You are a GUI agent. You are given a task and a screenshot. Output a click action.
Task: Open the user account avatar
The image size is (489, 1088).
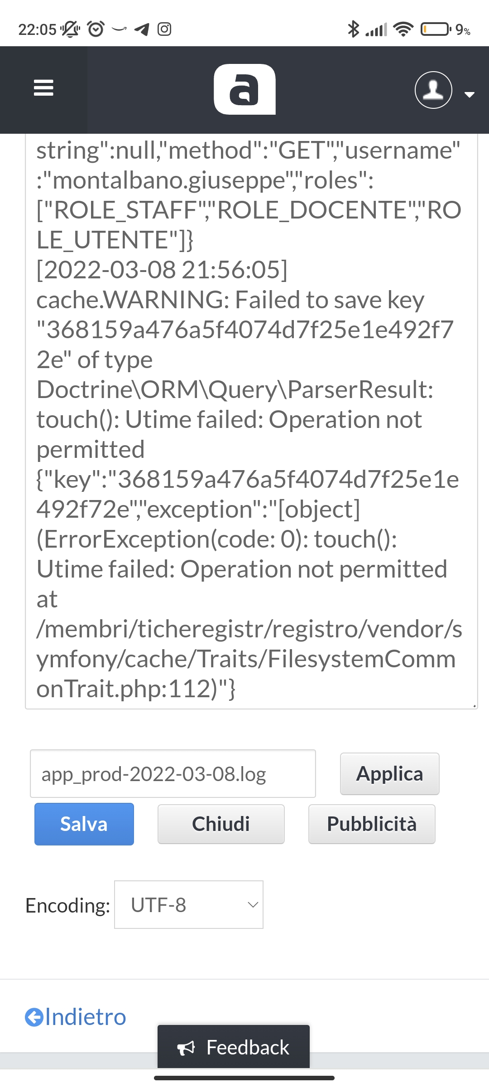(x=433, y=90)
